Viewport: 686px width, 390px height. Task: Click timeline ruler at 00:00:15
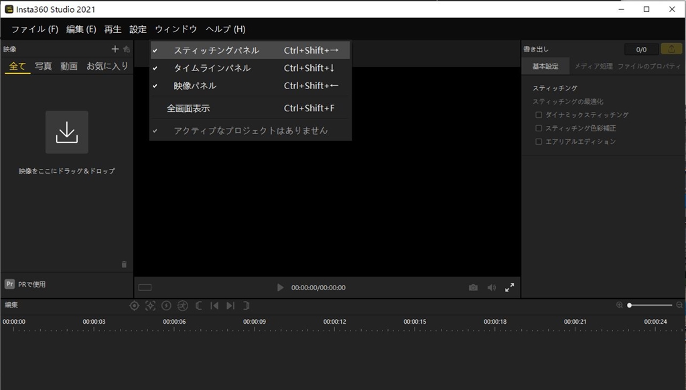tap(415, 322)
